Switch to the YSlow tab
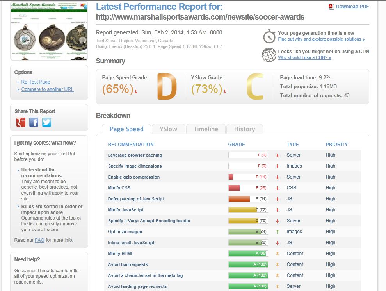Image resolution: width=386 pixels, height=291 pixels. pos(168,129)
